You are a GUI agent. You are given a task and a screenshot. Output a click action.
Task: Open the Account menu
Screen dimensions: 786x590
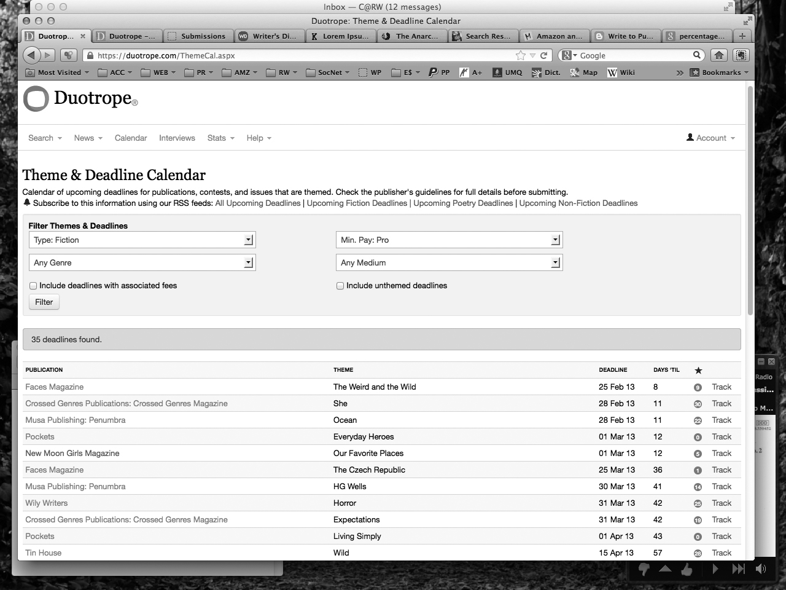[710, 138]
